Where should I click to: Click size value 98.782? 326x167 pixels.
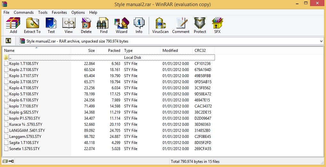(x=89, y=136)
